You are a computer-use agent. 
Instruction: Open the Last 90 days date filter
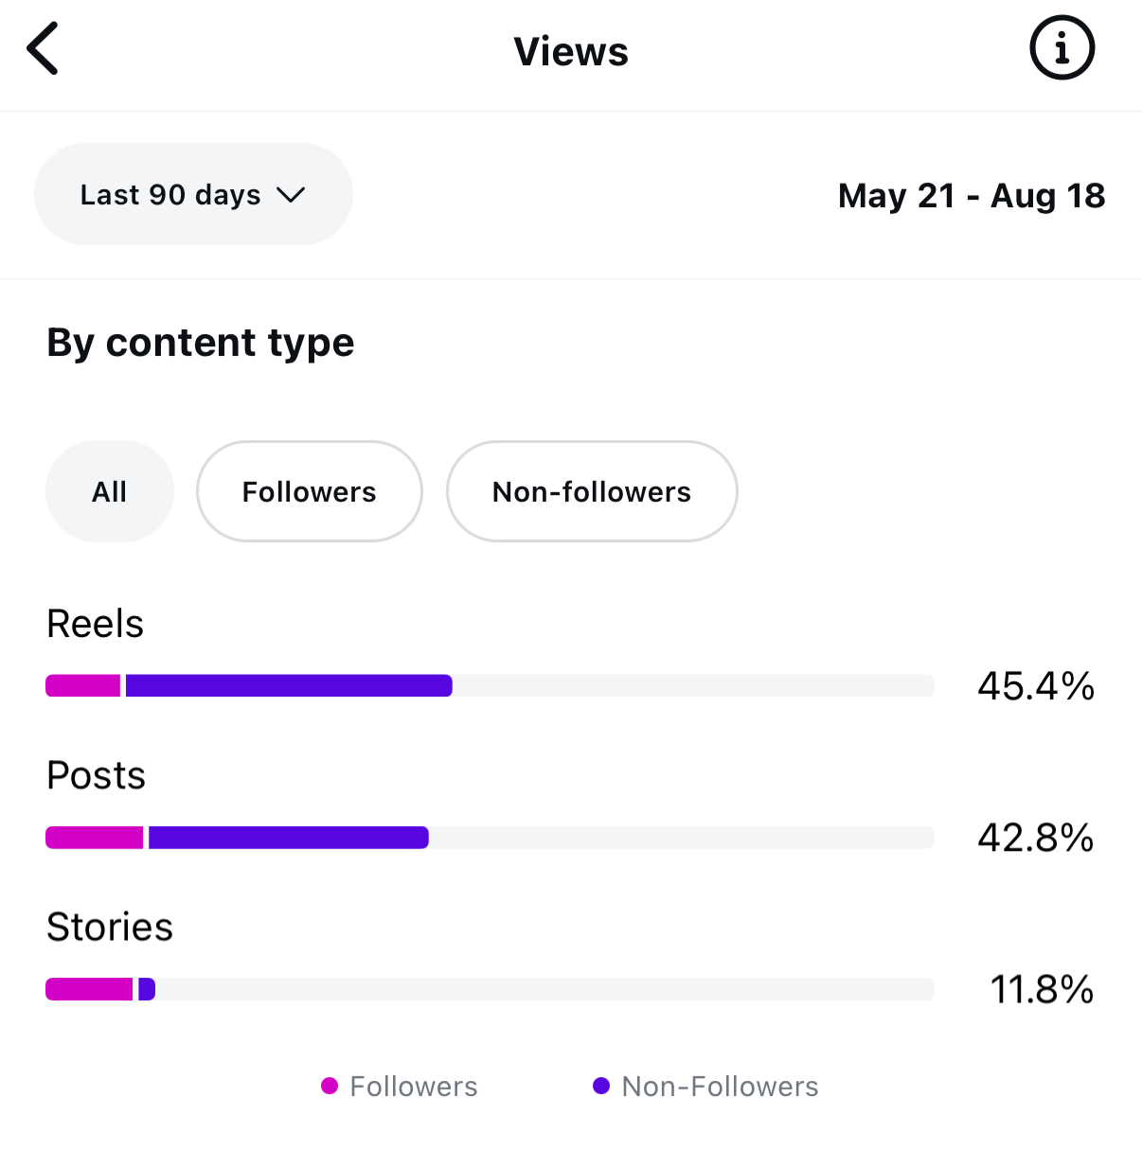click(x=193, y=194)
